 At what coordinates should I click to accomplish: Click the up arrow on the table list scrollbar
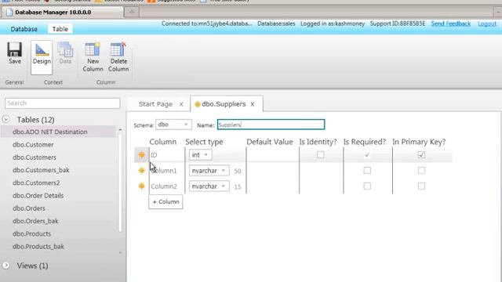point(120,130)
